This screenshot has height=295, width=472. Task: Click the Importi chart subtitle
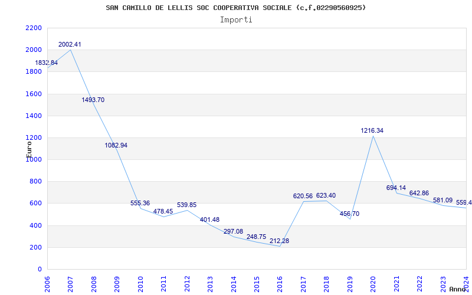click(236, 20)
